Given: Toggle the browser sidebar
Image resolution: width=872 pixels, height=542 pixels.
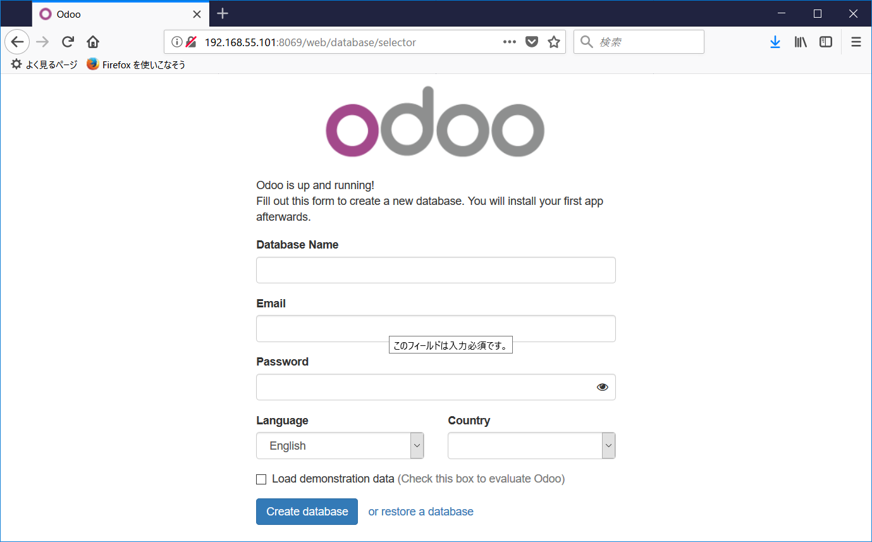Looking at the screenshot, I should [x=826, y=42].
